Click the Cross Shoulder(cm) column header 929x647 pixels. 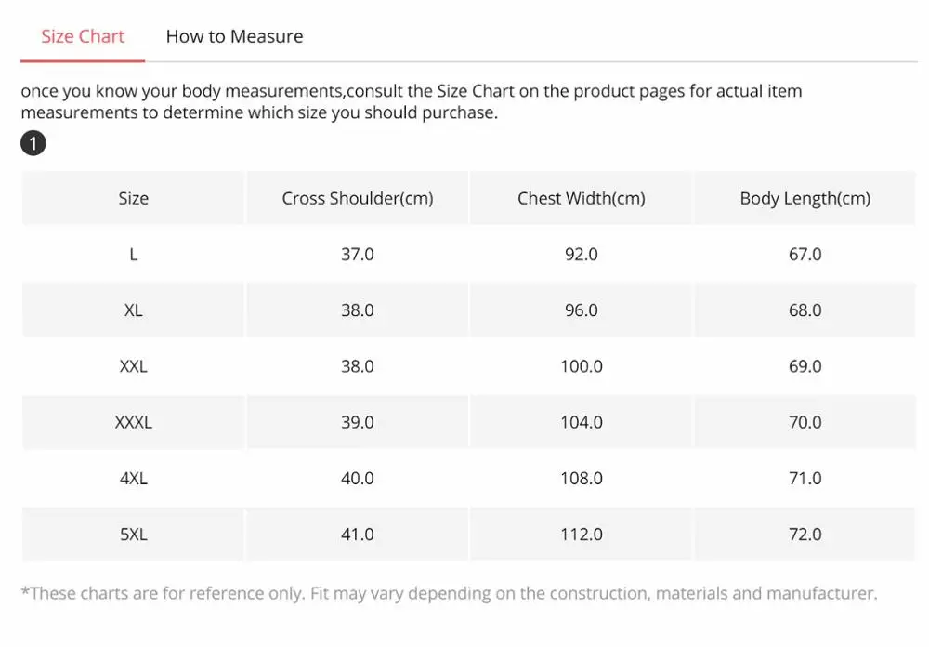358,198
